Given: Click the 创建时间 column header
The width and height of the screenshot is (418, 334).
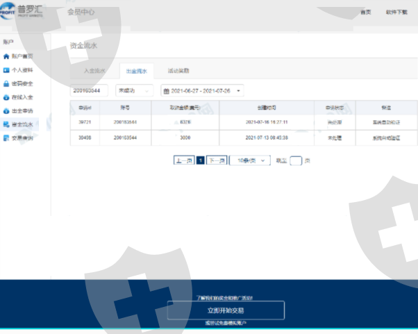Looking at the screenshot, I should [267, 108].
